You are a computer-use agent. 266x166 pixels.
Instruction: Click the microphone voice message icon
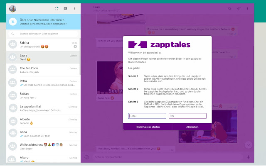249,157
